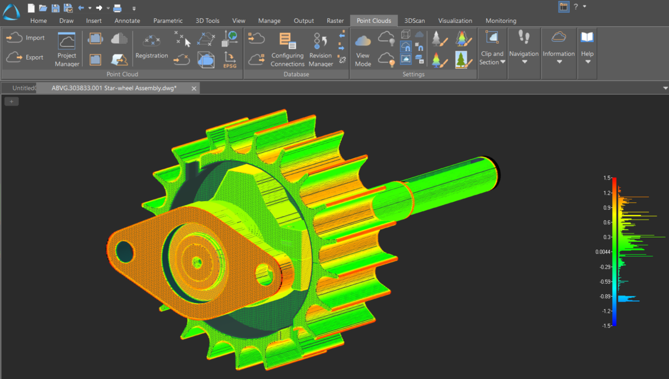Screen dimensions: 669x379
Task: Toggle the workspace layout button beside help
Action: coord(564,7)
